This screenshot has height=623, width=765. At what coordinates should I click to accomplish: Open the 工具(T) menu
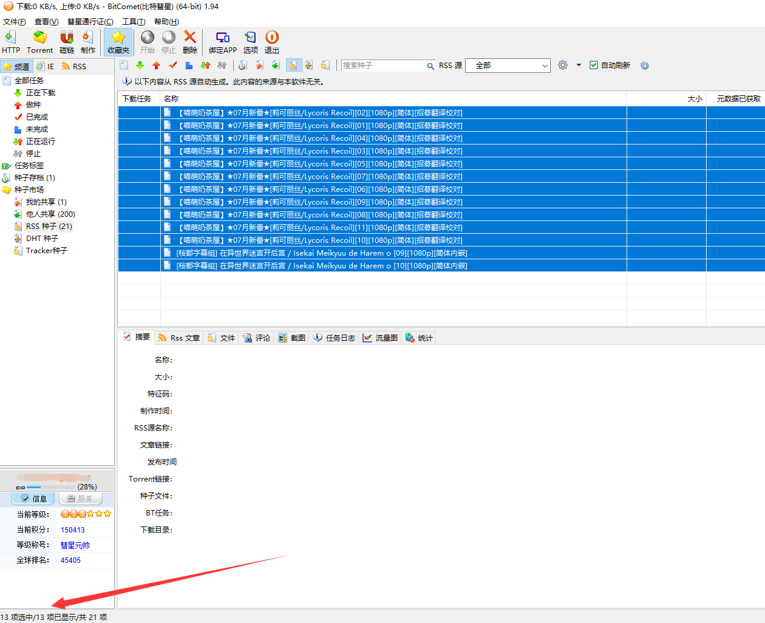tap(134, 22)
